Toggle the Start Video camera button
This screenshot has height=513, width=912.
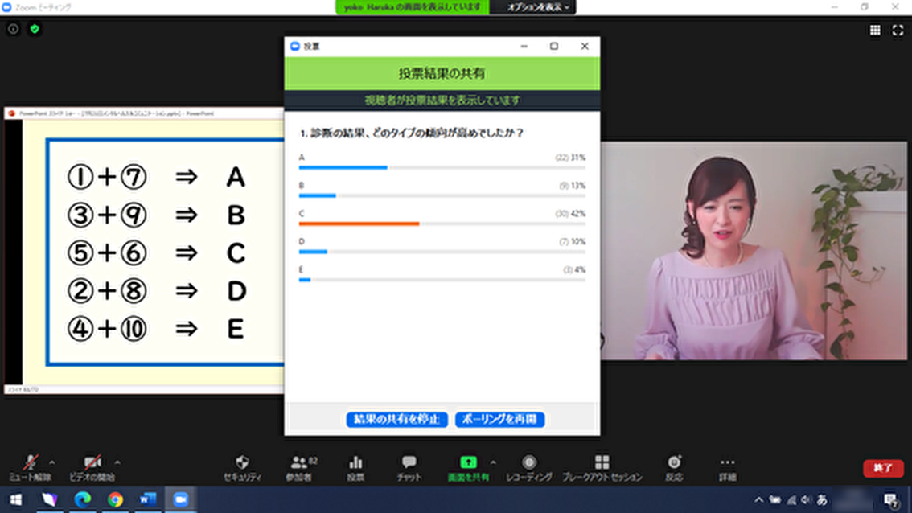click(x=92, y=463)
